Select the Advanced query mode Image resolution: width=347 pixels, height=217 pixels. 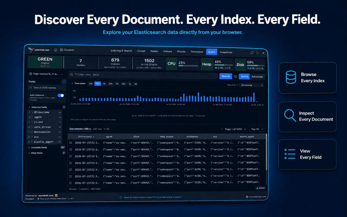point(257,77)
